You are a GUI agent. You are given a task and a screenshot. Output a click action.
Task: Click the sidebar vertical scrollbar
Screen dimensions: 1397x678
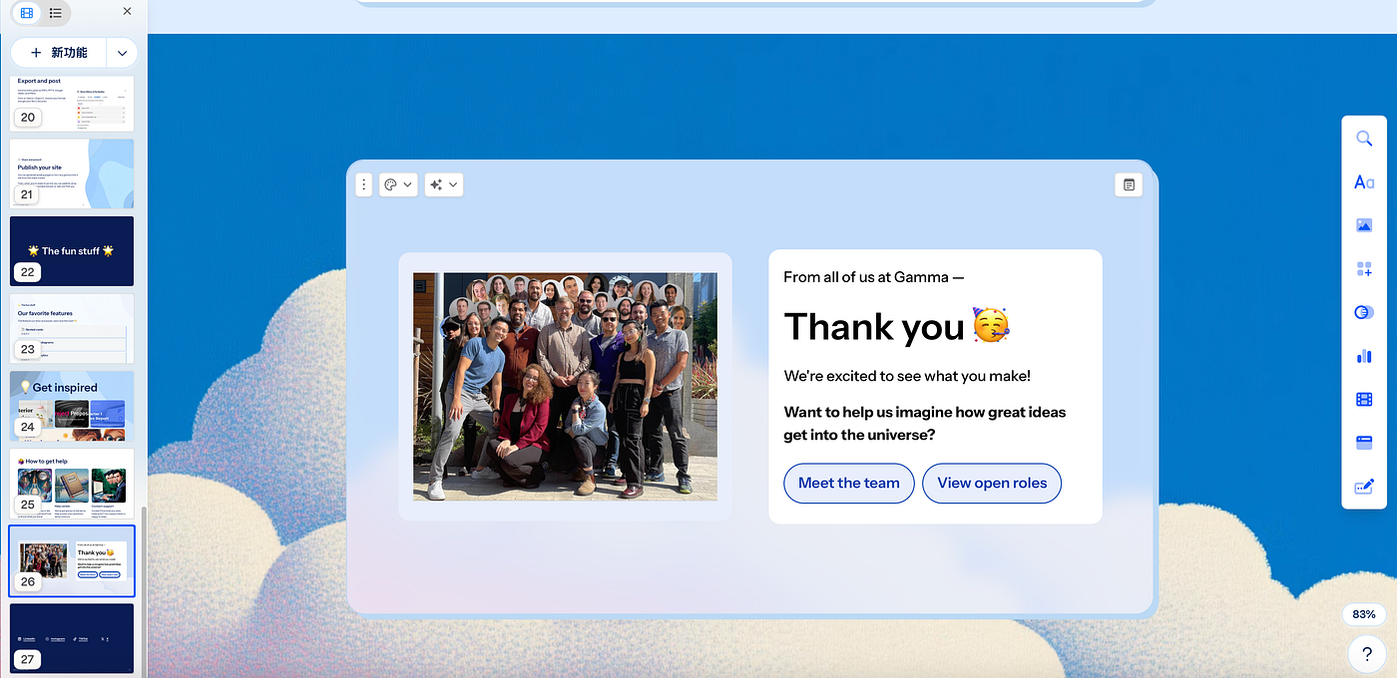click(145, 590)
